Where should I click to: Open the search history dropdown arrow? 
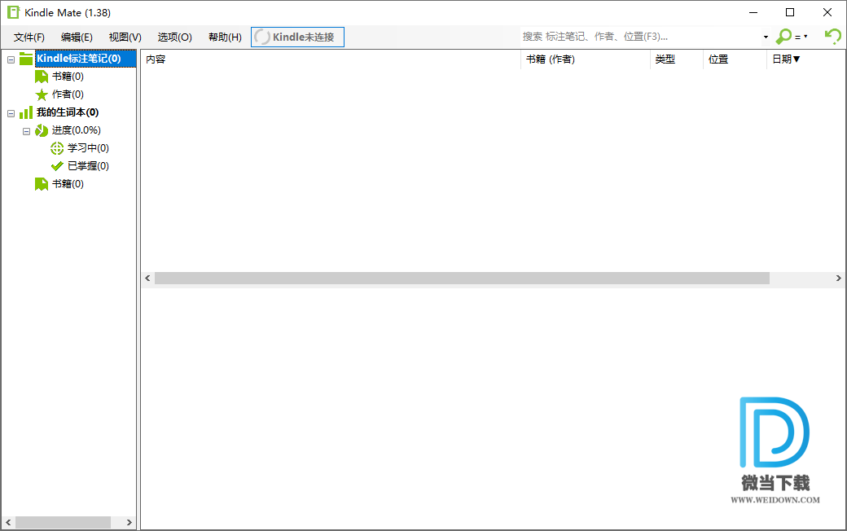coord(766,37)
